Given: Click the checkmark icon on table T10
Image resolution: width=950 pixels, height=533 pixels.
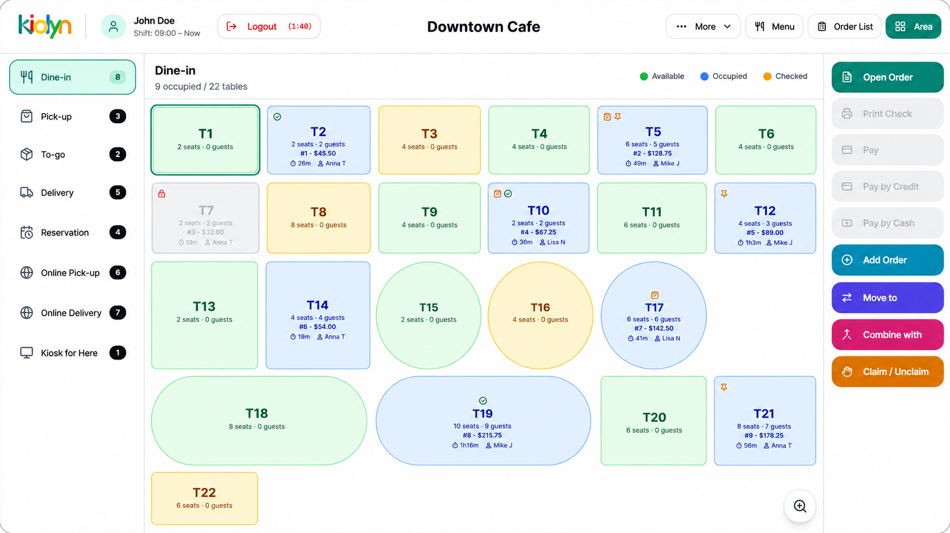Looking at the screenshot, I should tap(508, 194).
